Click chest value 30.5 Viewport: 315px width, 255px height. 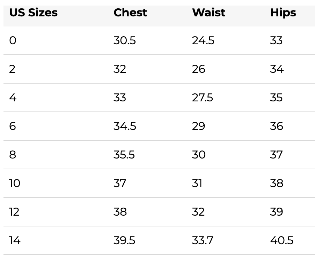125,40
